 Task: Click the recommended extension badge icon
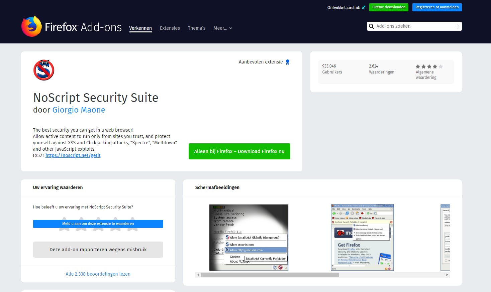tap(288, 62)
